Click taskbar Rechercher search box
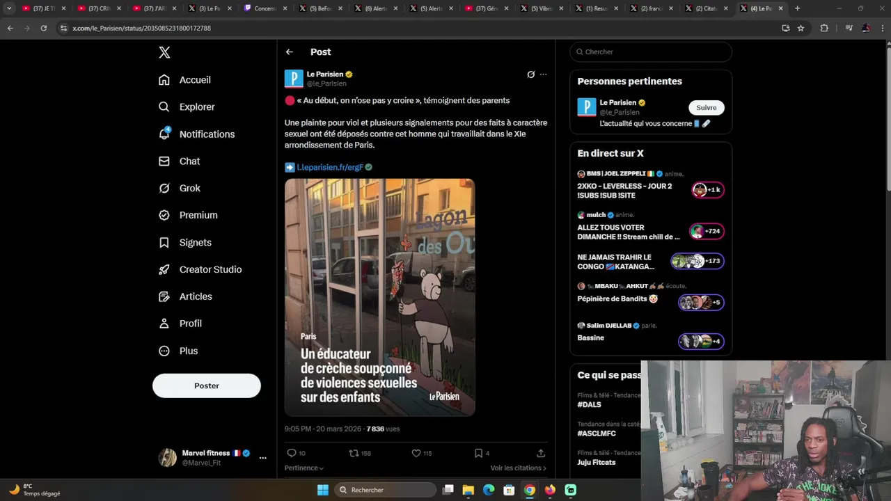The height and width of the screenshot is (501, 891). coord(385,490)
